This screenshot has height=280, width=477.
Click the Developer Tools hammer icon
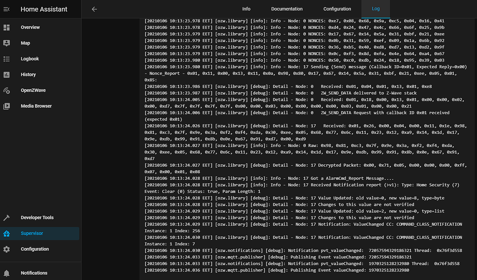click(7, 218)
